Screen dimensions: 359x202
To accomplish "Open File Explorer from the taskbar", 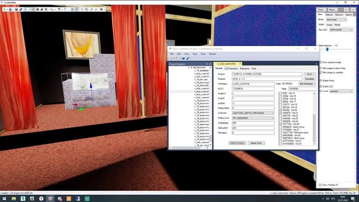I will [13, 199].
